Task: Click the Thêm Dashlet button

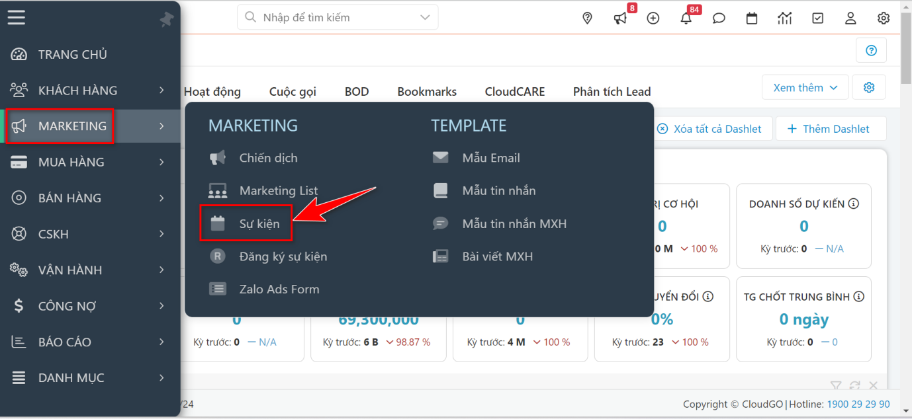Action: coord(830,129)
